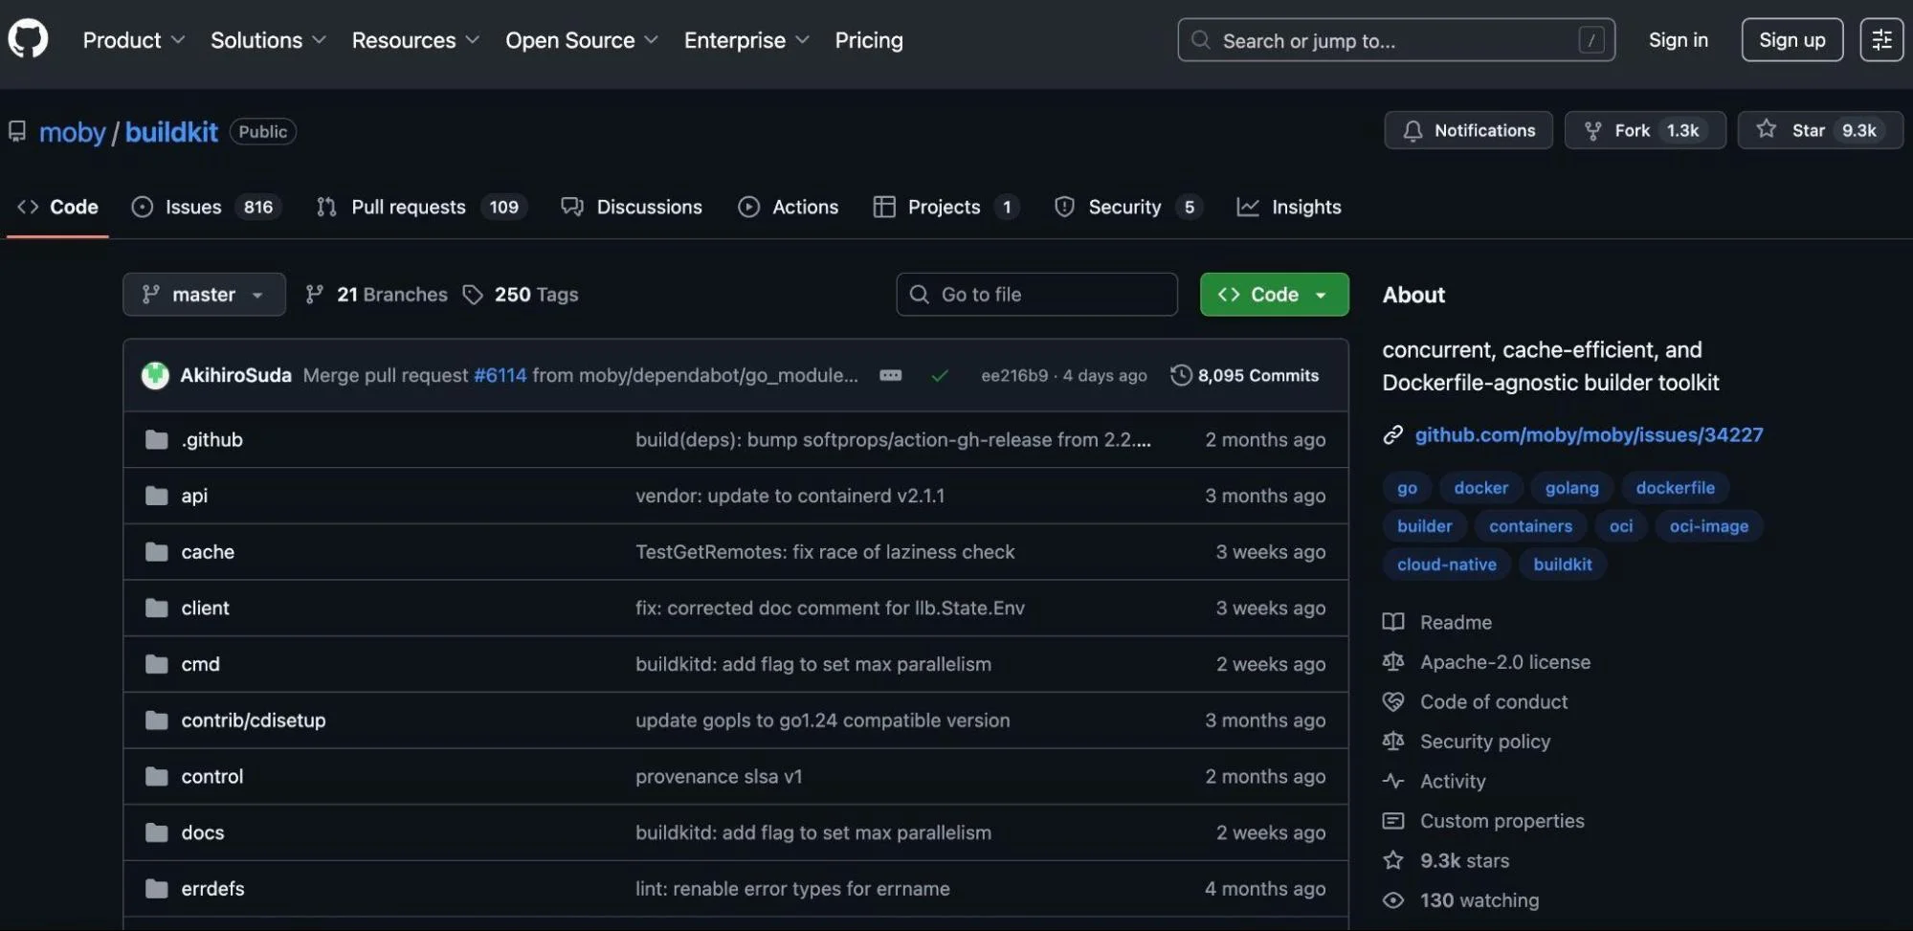
Task: Open Apache-2.0 license link
Action: coord(1504,662)
